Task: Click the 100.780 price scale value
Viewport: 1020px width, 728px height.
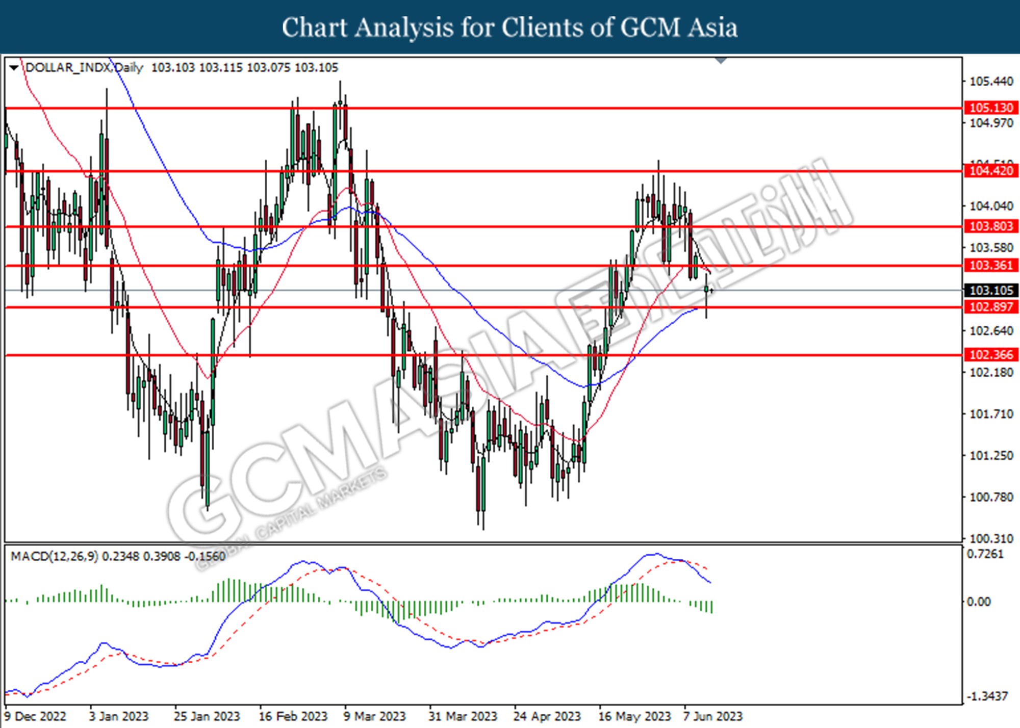Action: 991,497
